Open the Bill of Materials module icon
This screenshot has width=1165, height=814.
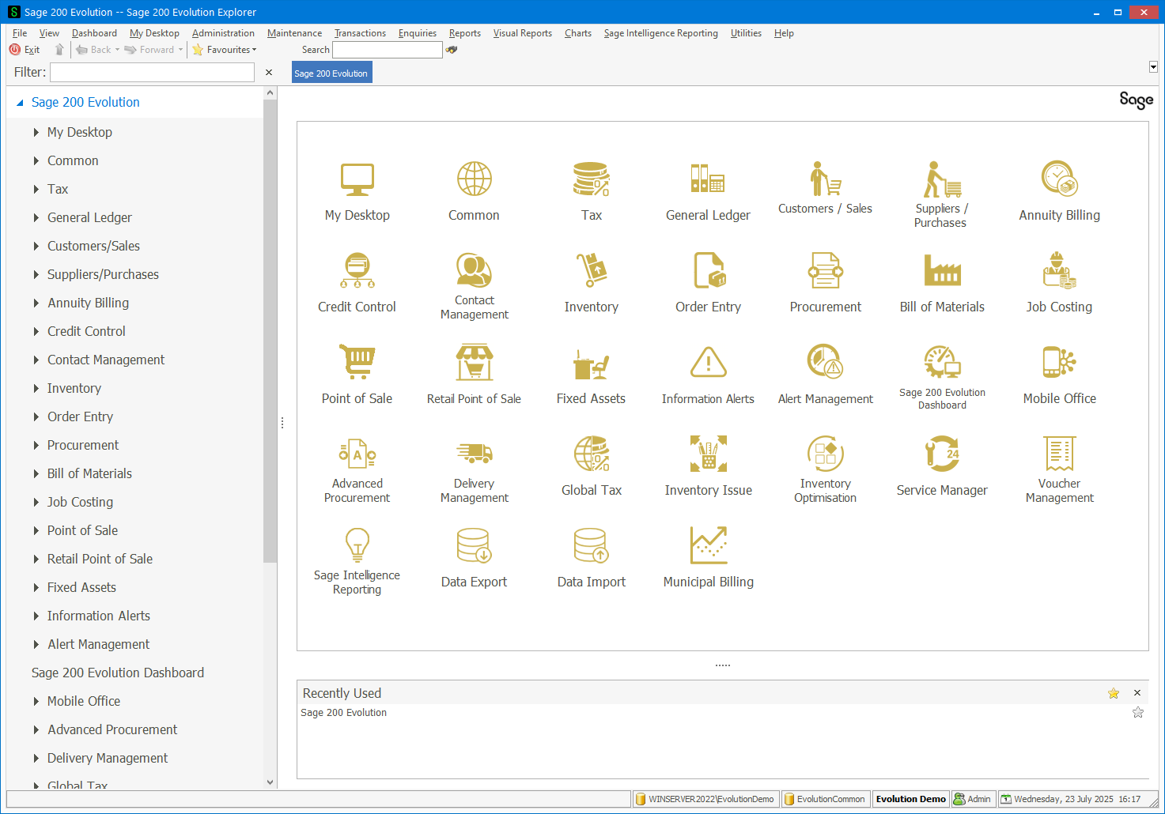(x=942, y=271)
